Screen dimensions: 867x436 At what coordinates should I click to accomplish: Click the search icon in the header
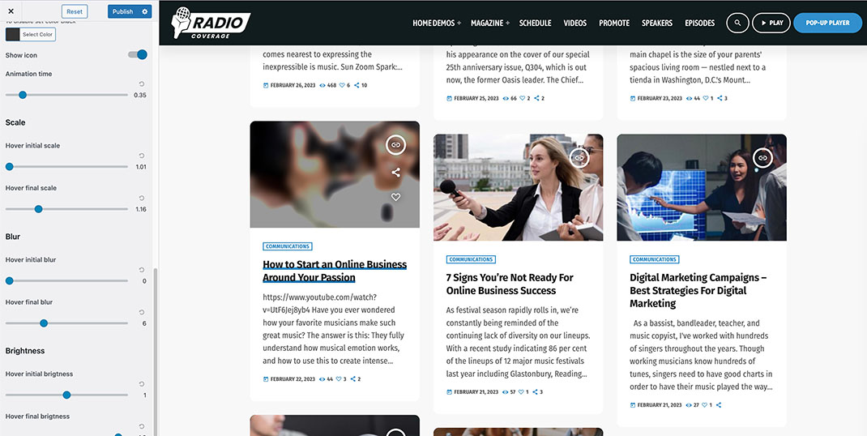[737, 24]
